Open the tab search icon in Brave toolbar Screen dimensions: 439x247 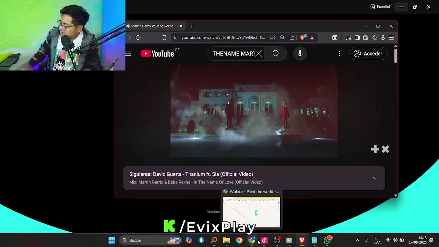[x=335, y=38]
